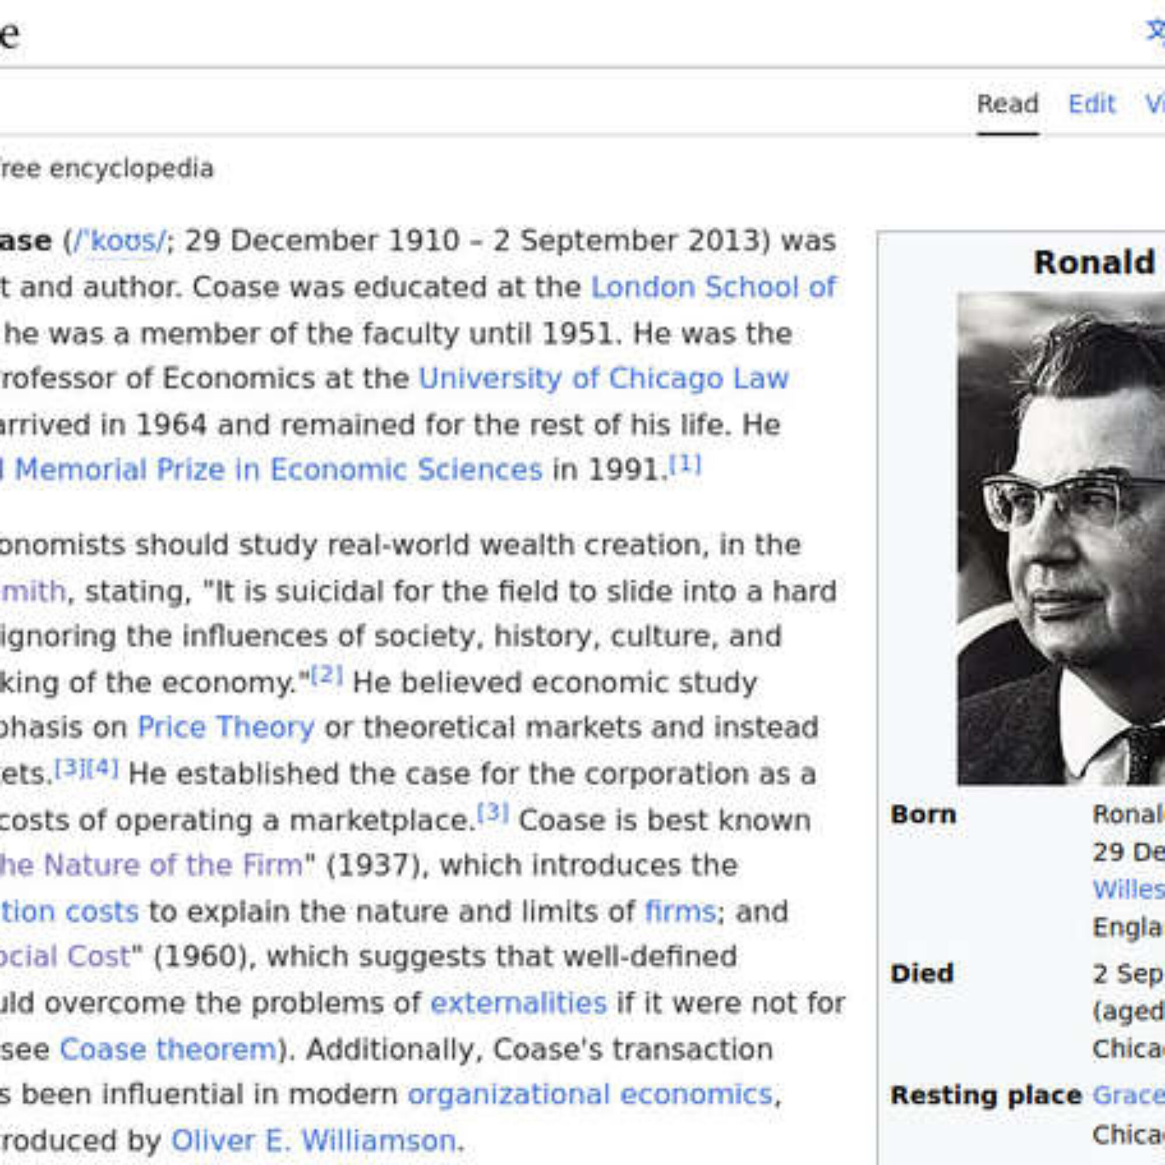The image size is (1165, 1165).
Task: Jump to citation [3] after marketplace
Action: (493, 812)
